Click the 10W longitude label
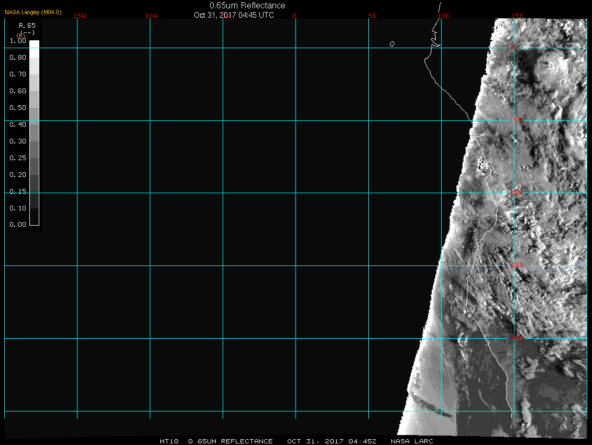This screenshot has height=445, width=592. click(151, 16)
